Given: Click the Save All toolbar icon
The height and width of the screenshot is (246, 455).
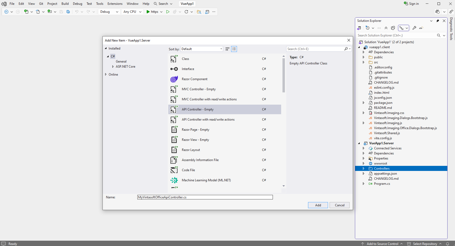Looking at the screenshot, I should click(x=68, y=12).
